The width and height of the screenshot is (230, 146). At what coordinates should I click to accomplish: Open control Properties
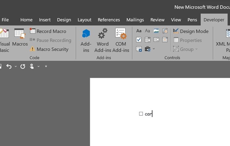[188, 40]
